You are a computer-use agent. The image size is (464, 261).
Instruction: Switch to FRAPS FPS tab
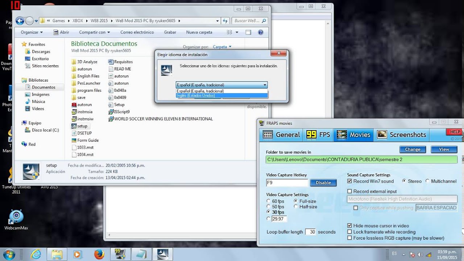click(318, 134)
